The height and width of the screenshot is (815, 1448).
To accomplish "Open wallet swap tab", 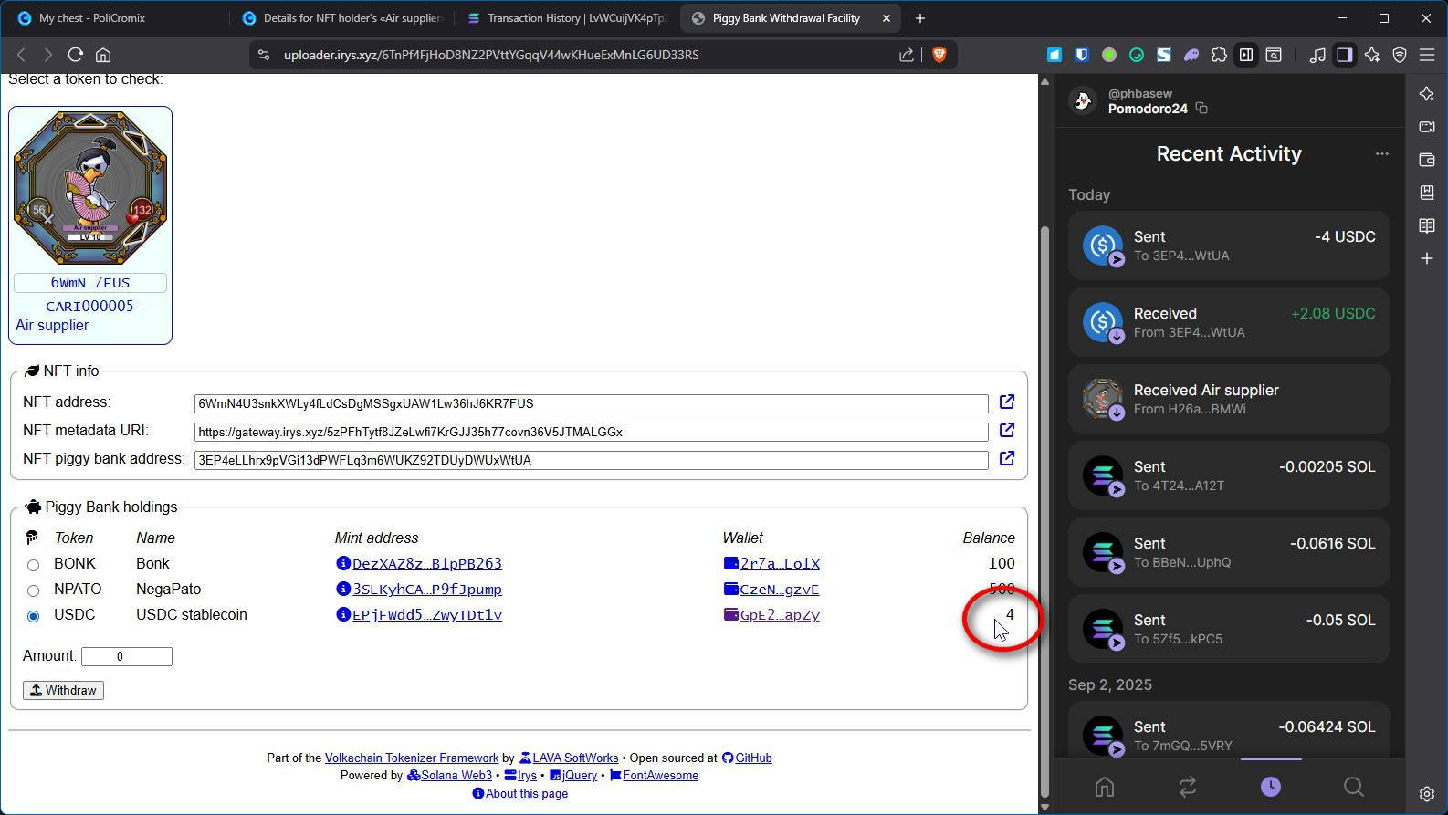I will pyautogui.click(x=1188, y=787).
